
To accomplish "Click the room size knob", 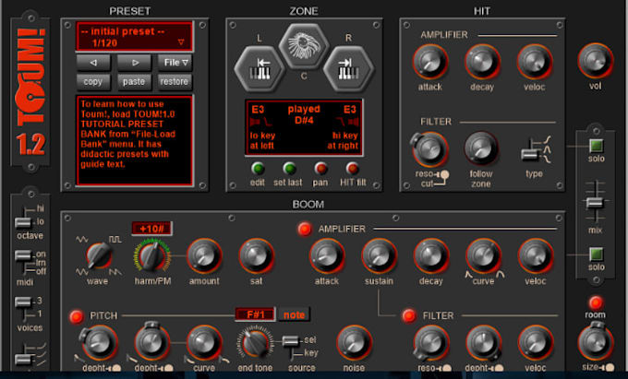I will pos(595,343).
